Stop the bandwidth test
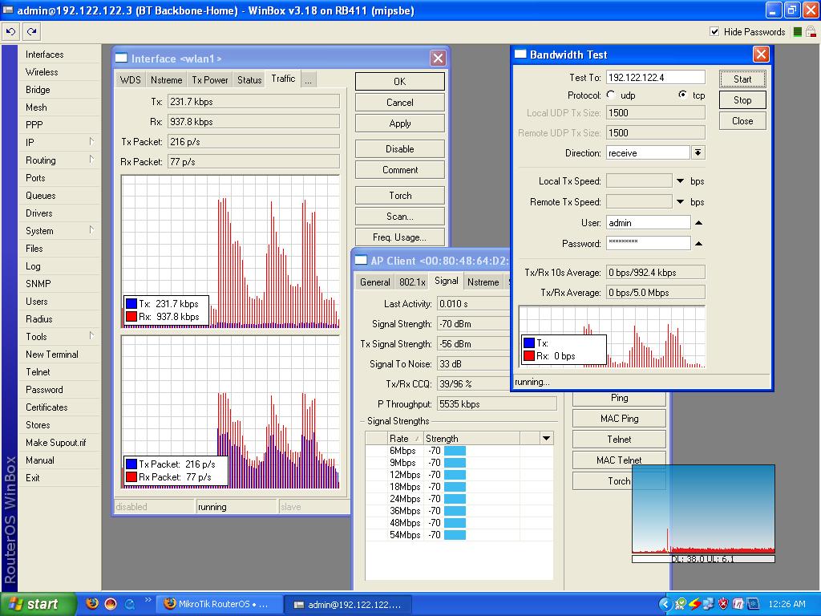 tap(742, 100)
